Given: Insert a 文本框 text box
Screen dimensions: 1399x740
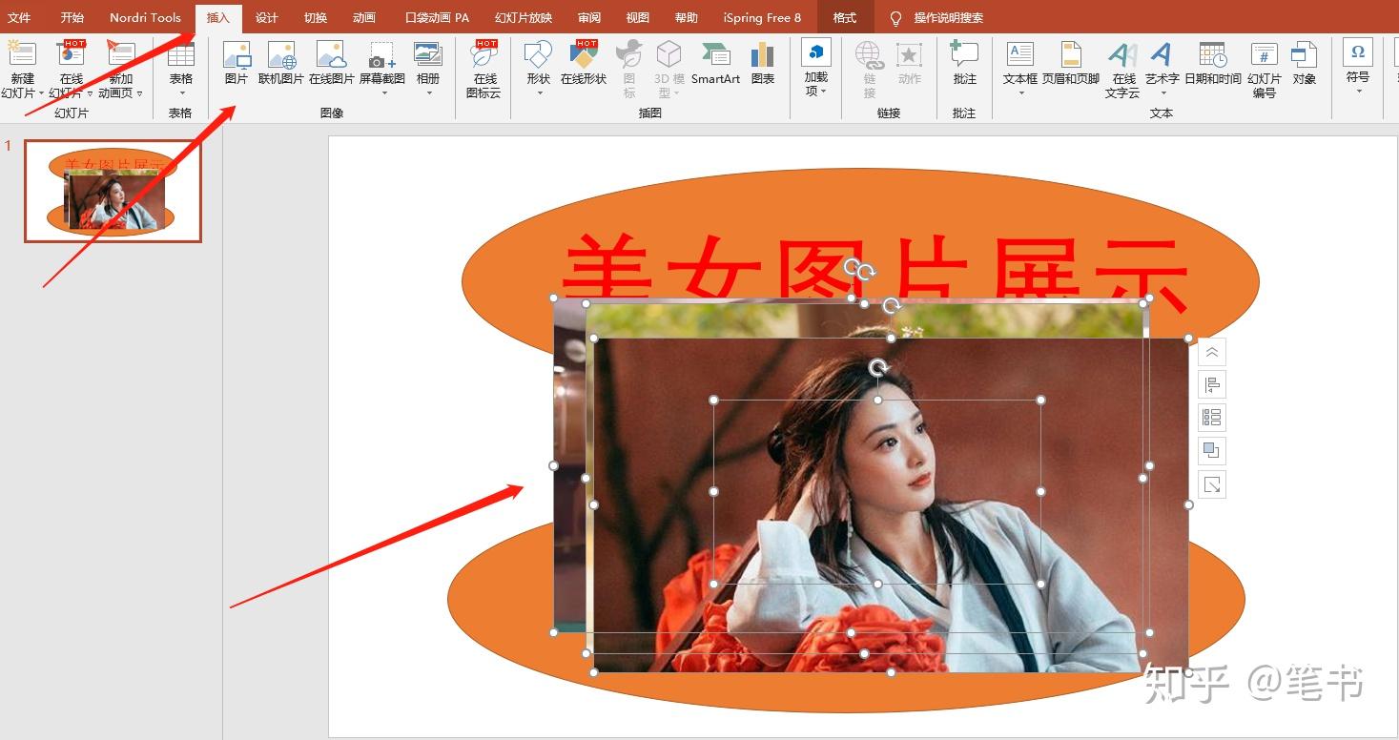Looking at the screenshot, I should tap(1019, 67).
